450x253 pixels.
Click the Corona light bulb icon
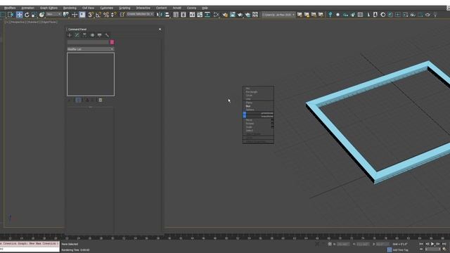coord(330,15)
